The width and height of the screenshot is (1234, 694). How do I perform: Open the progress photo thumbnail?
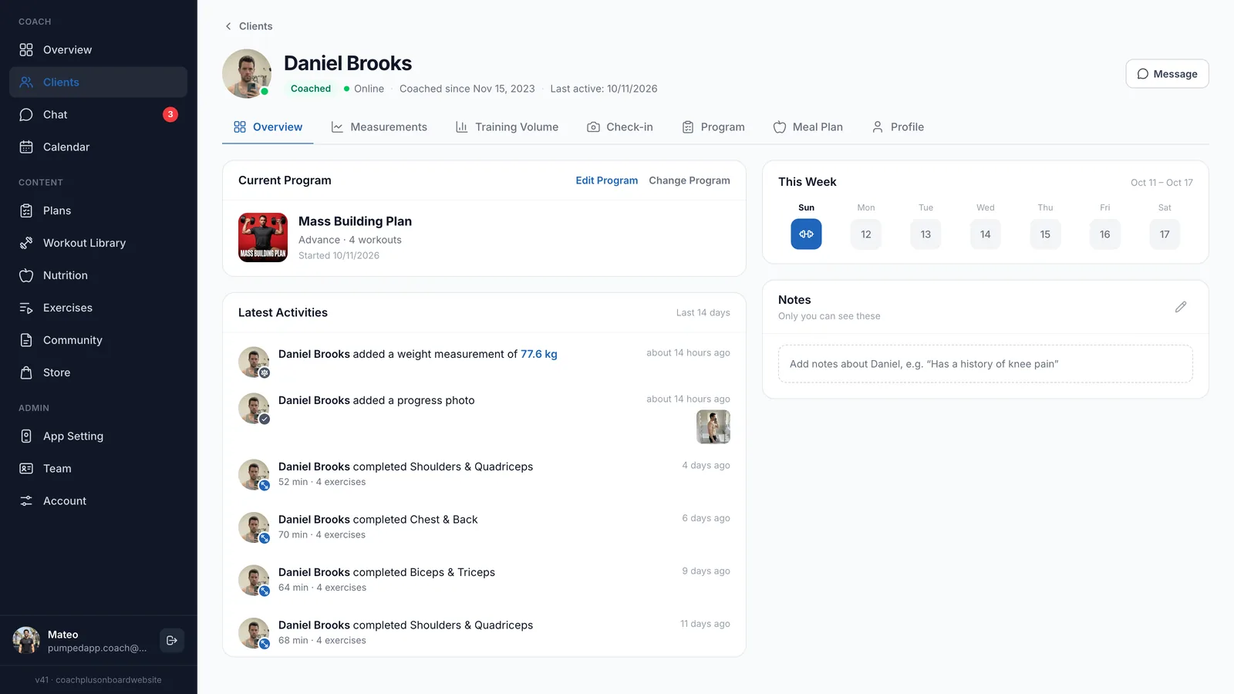(713, 427)
